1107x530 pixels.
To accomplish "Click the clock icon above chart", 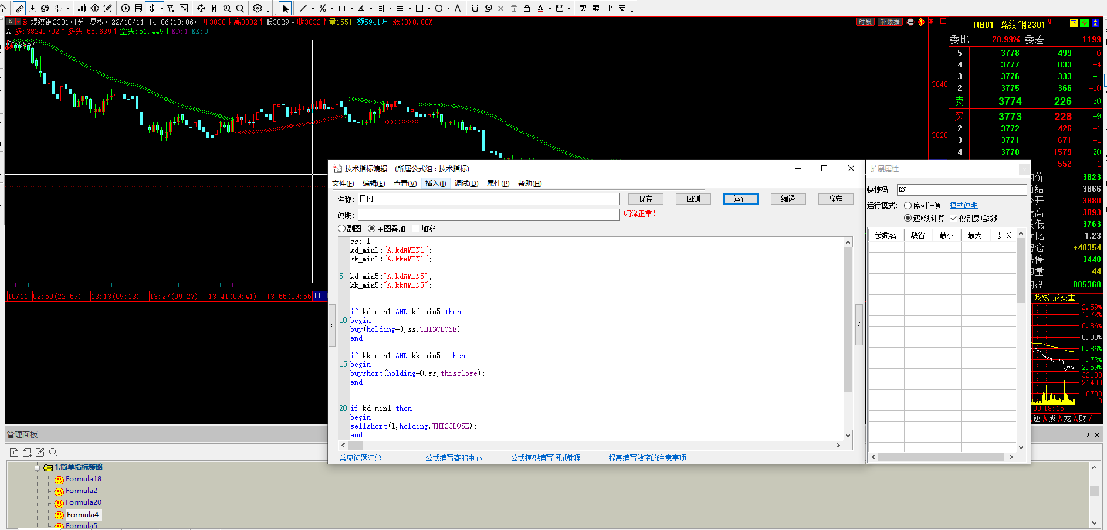I will tap(910, 22).
